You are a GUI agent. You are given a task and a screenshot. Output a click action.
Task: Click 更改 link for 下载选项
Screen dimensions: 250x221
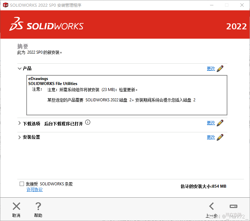click(211, 123)
